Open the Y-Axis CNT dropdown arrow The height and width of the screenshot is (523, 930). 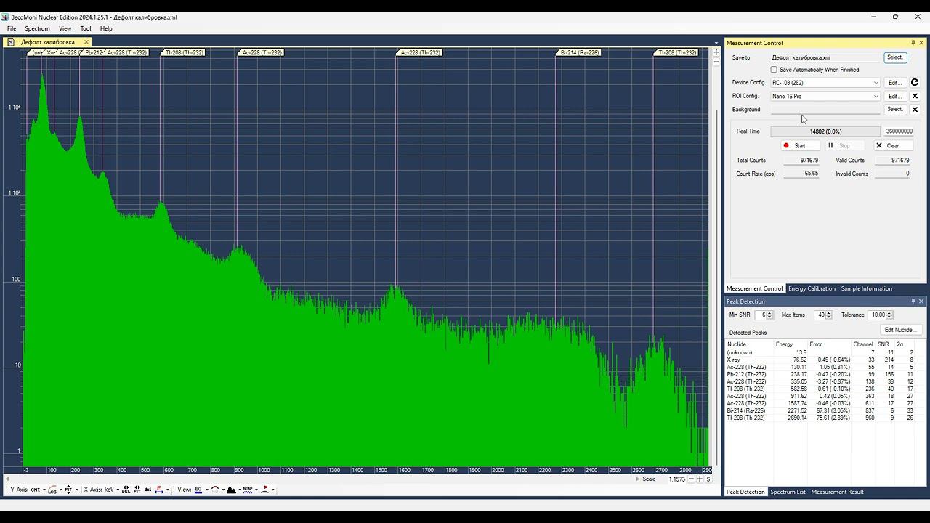pyautogui.click(x=44, y=490)
